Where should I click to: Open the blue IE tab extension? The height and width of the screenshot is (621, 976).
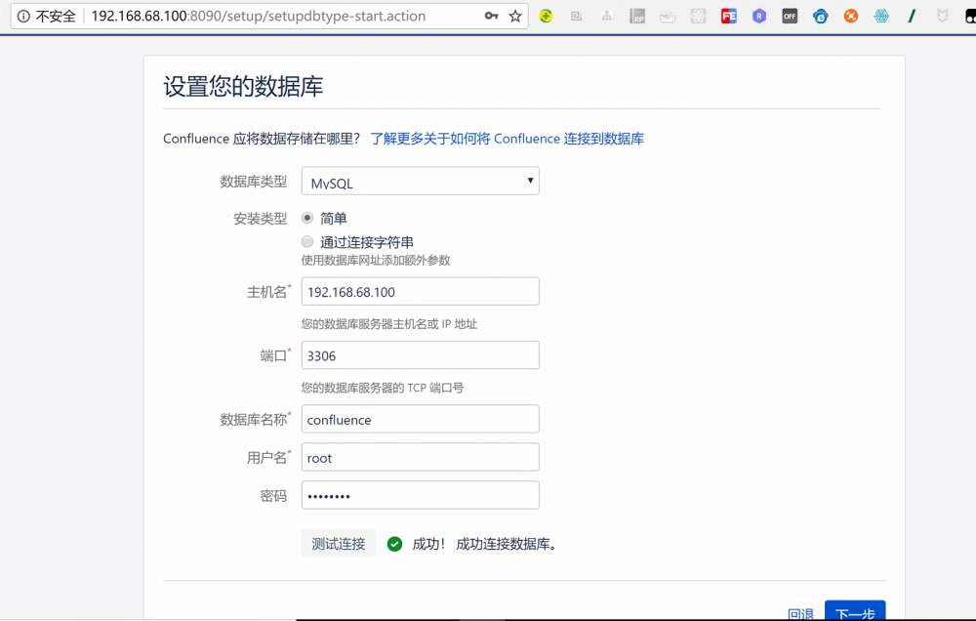[821, 17]
